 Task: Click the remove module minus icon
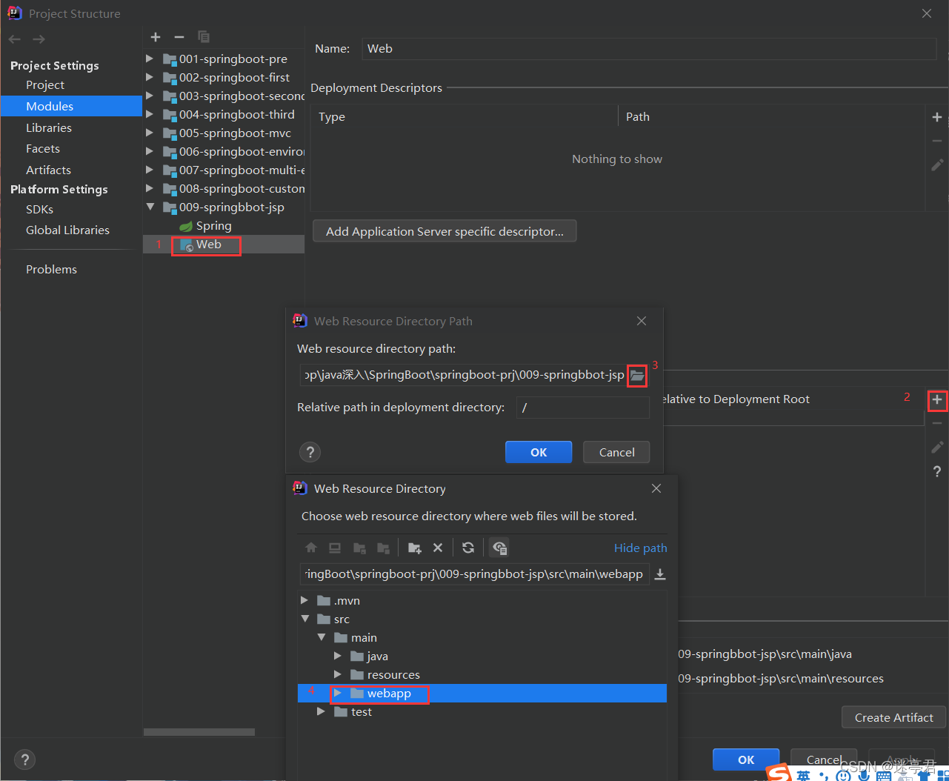pyautogui.click(x=179, y=37)
